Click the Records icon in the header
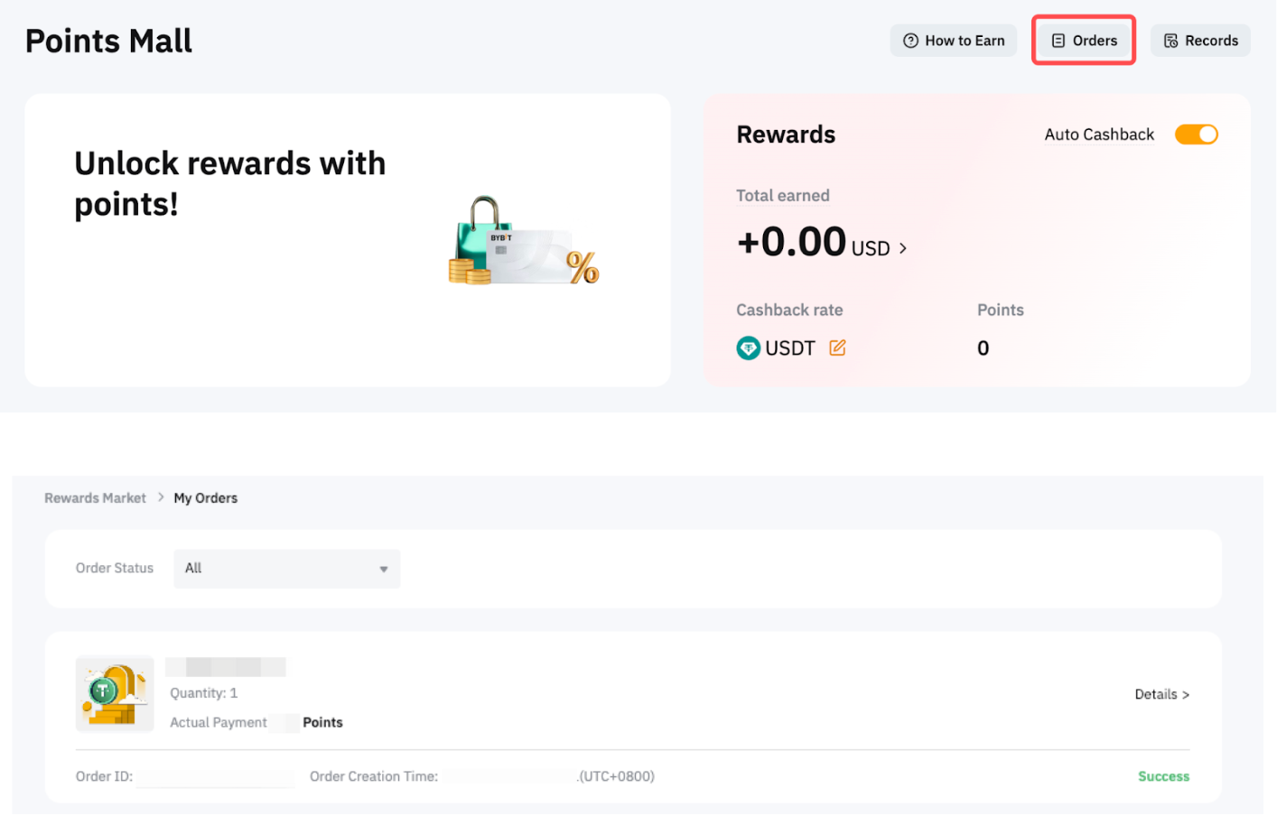 pos(1170,41)
